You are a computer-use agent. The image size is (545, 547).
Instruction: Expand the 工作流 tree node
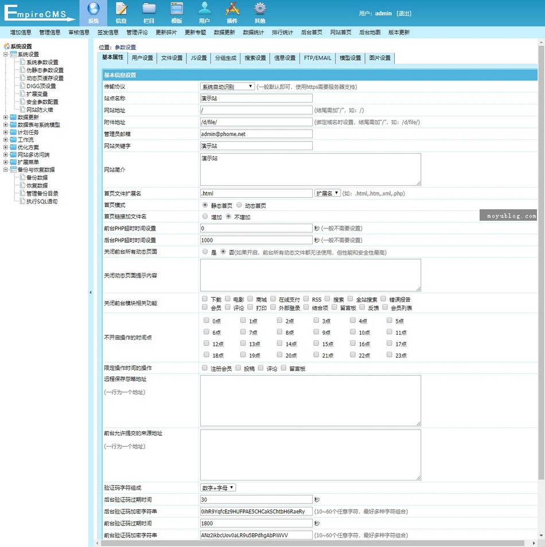[6, 139]
